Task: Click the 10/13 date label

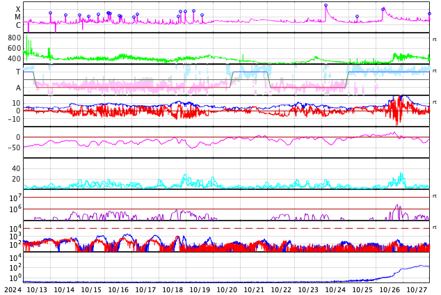Action: [x=37, y=289]
